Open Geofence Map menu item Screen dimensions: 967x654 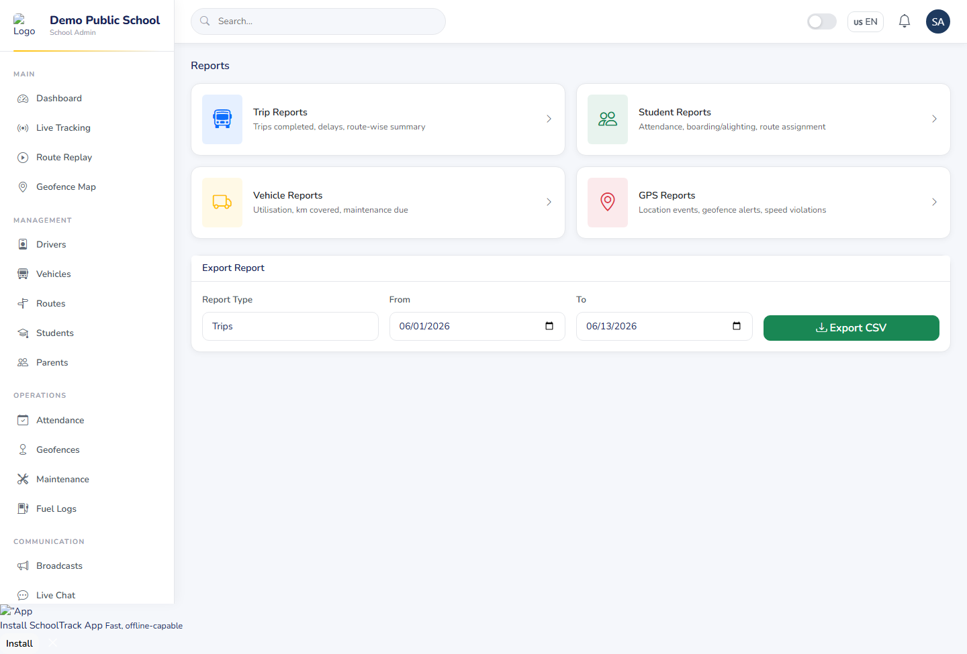click(x=87, y=187)
